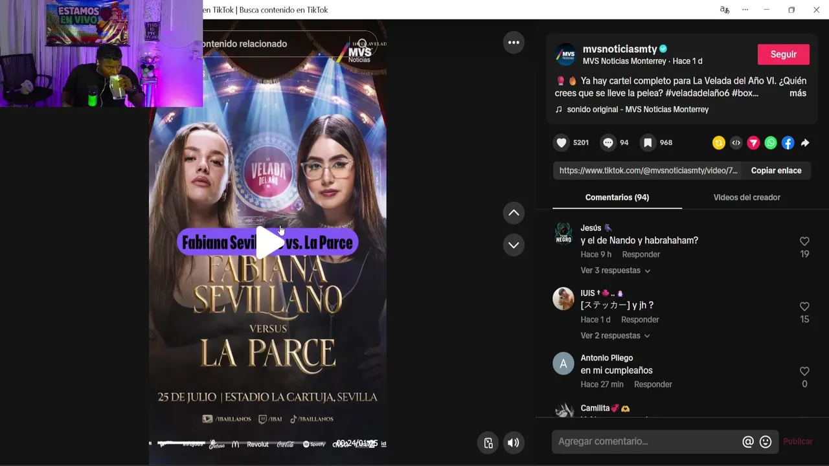Open the mvsnoticiasmty username link

tap(620, 49)
